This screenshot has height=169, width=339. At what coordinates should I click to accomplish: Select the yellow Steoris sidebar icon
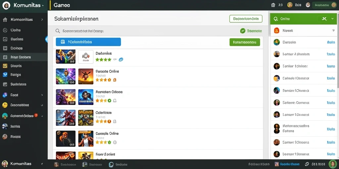(5, 66)
